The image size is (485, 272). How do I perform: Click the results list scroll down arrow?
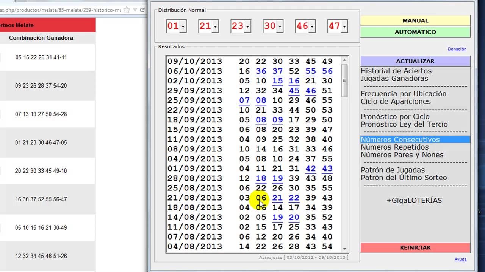tap(344, 249)
